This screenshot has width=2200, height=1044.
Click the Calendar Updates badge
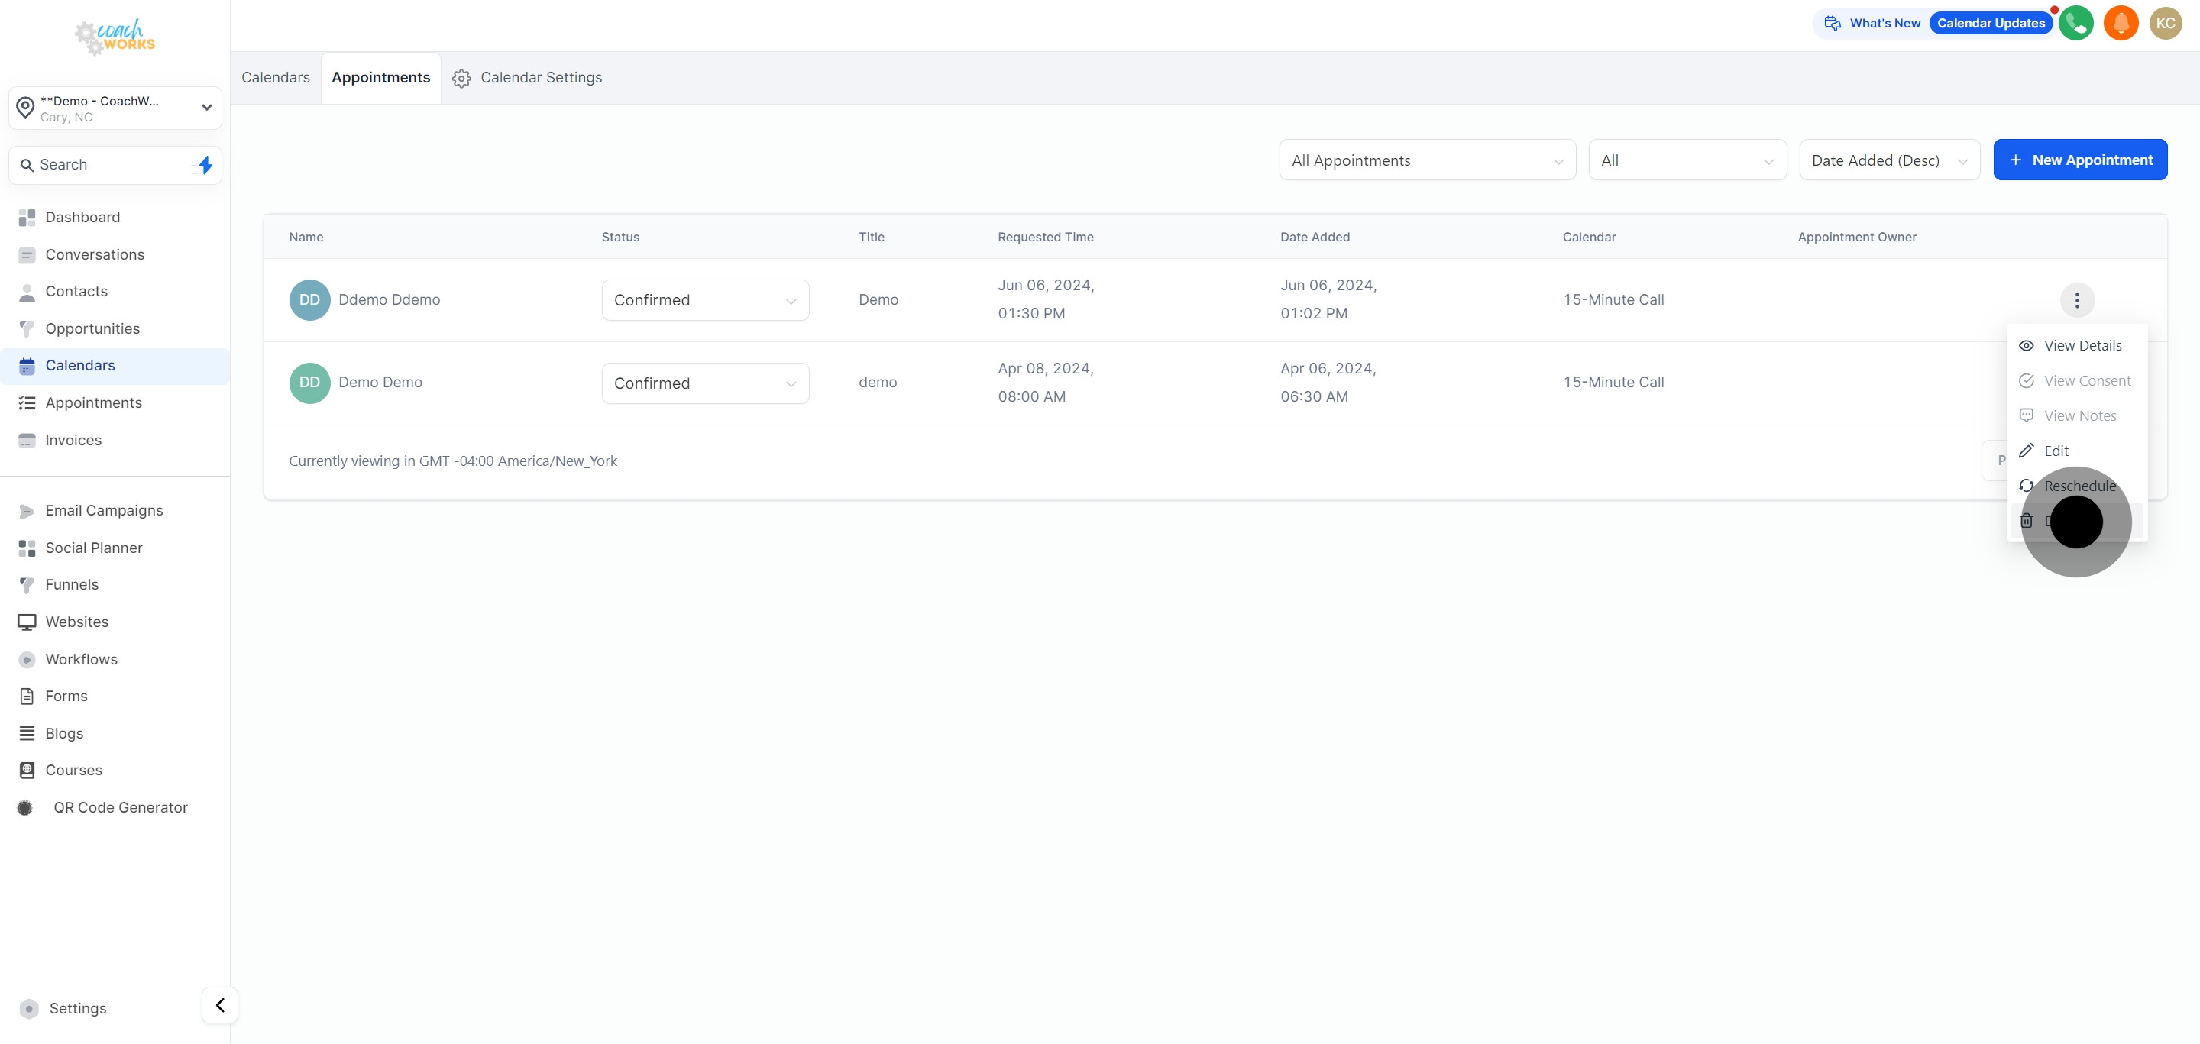1990,23
